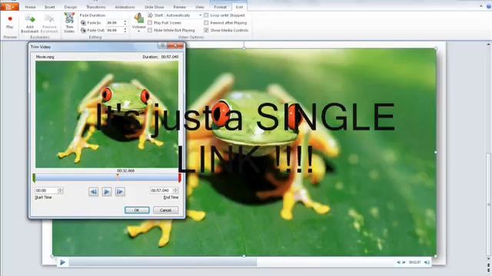Switch to the Transitions tab
The height and width of the screenshot is (276, 492).
(x=95, y=7)
